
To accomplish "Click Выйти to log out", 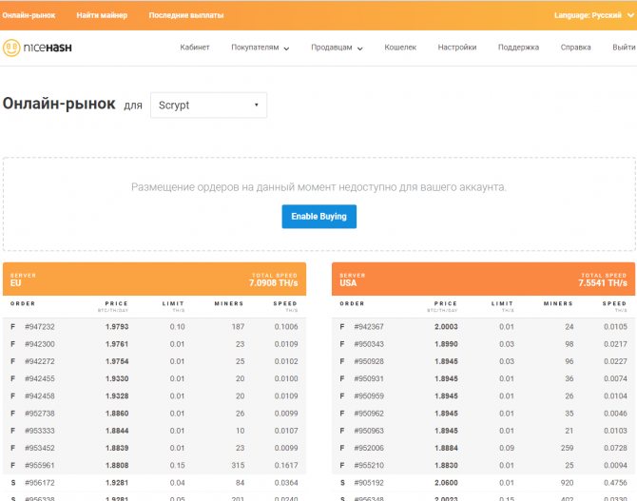I will pos(624,48).
